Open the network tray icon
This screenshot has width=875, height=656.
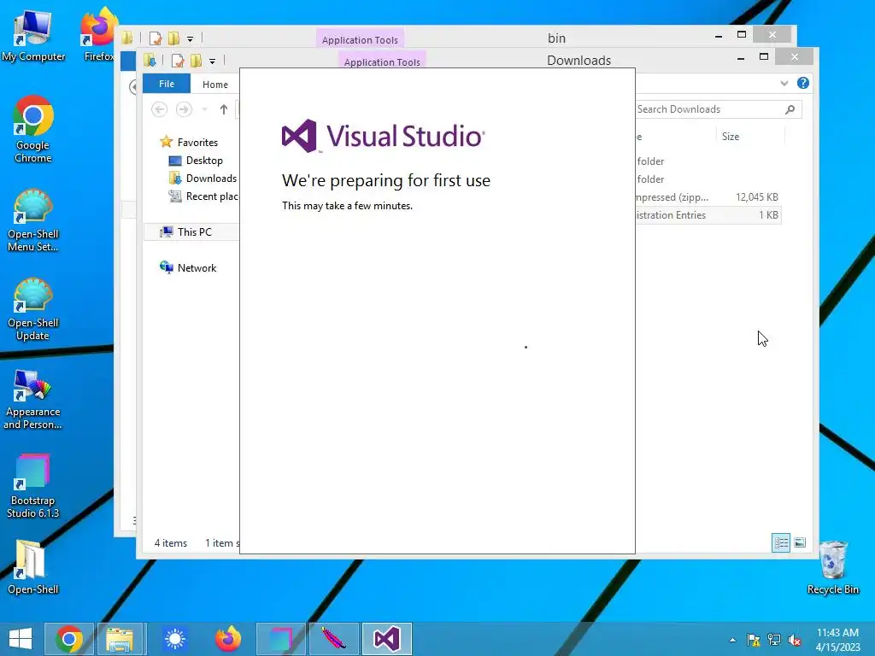point(774,640)
